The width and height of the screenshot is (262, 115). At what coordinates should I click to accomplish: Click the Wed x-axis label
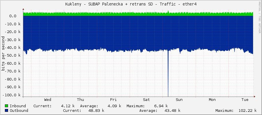pos(48,100)
